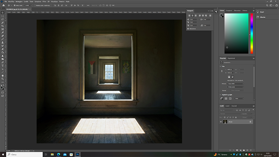
Task: Collapse the Righelli e griglie section
Action: (x=220, y=95)
